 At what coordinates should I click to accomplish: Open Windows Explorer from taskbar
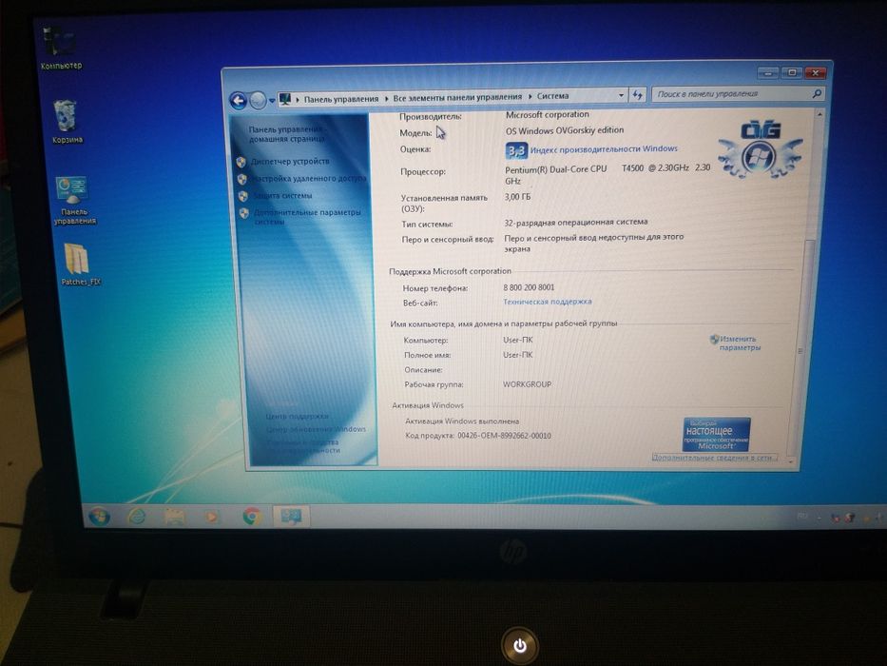175,516
